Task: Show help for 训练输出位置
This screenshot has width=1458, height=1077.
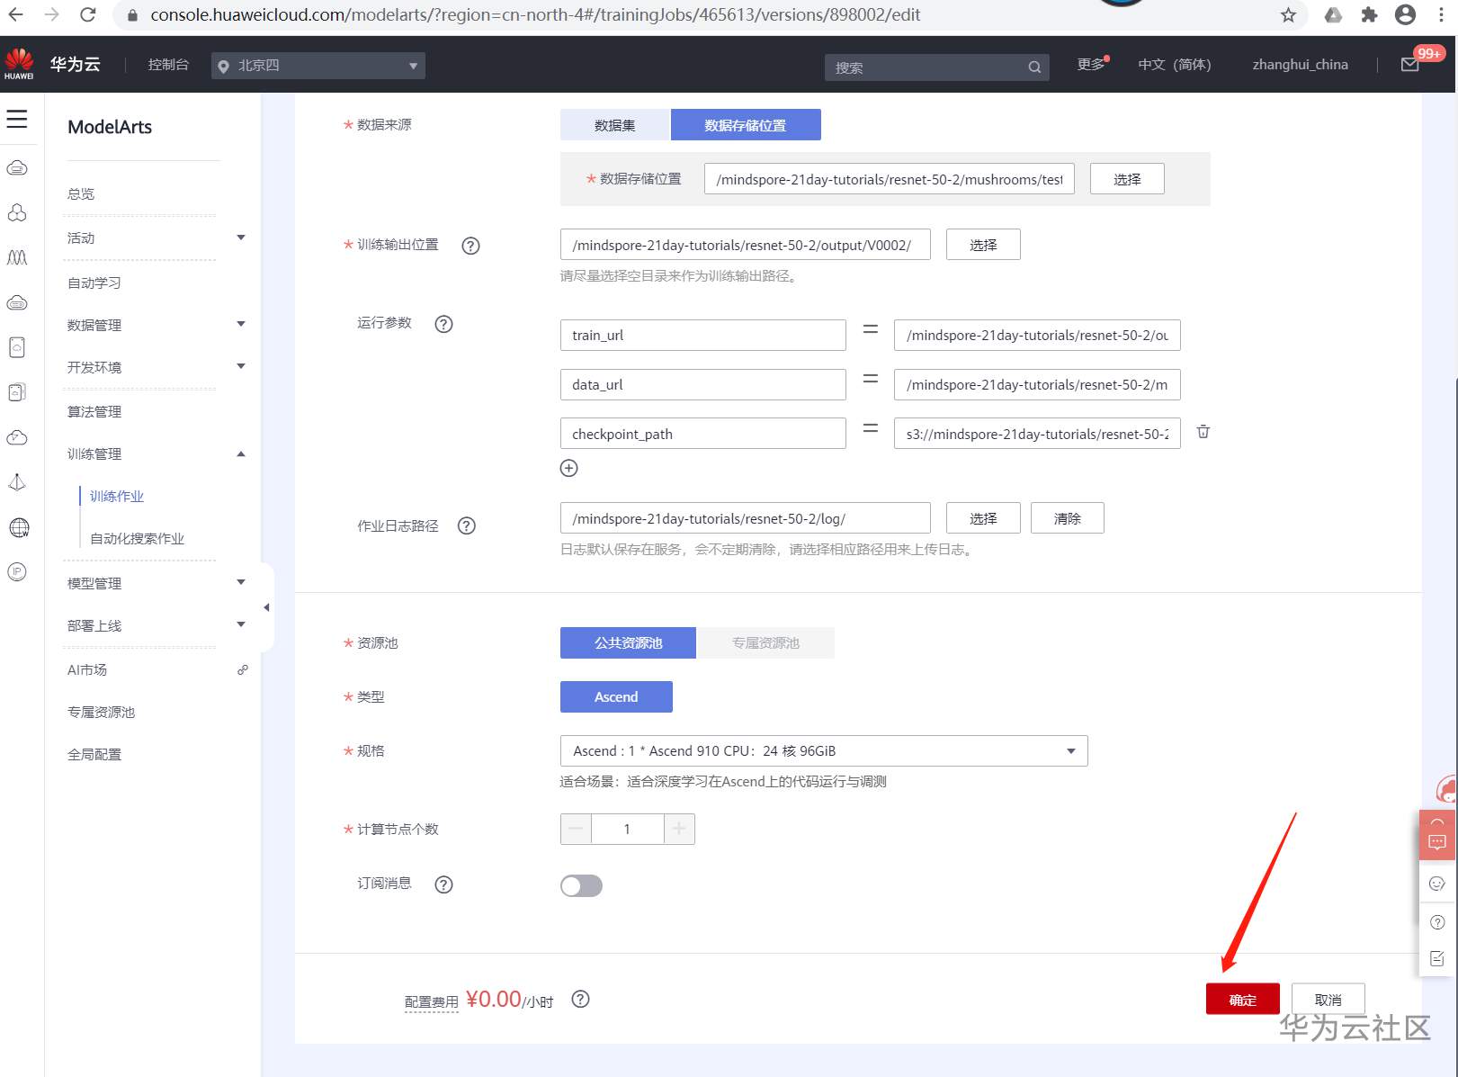Action: [470, 246]
